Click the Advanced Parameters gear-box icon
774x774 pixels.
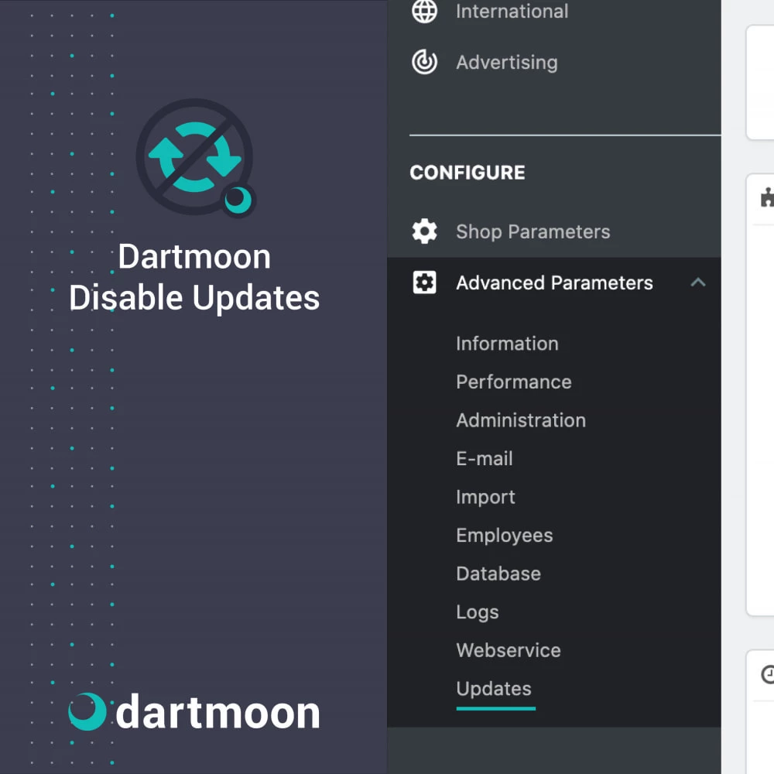(424, 283)
